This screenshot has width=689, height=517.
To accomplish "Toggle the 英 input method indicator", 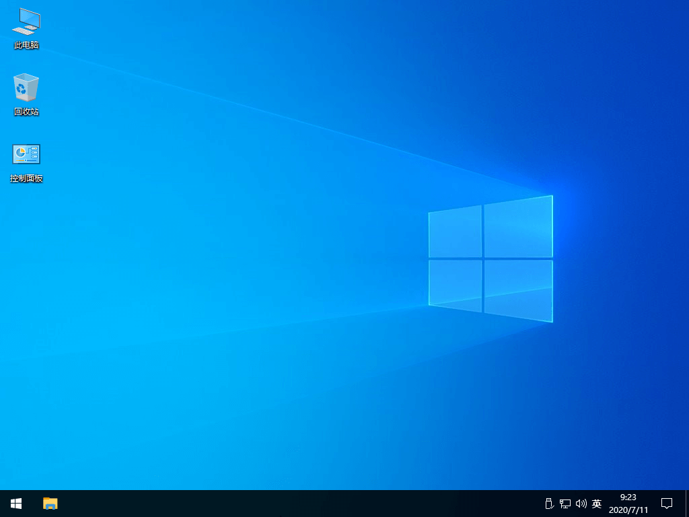I will pyautogui.click(x=597, y=503).
